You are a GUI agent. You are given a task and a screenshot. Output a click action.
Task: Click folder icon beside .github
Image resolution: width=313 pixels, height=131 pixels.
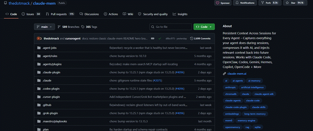coord(39,105)
